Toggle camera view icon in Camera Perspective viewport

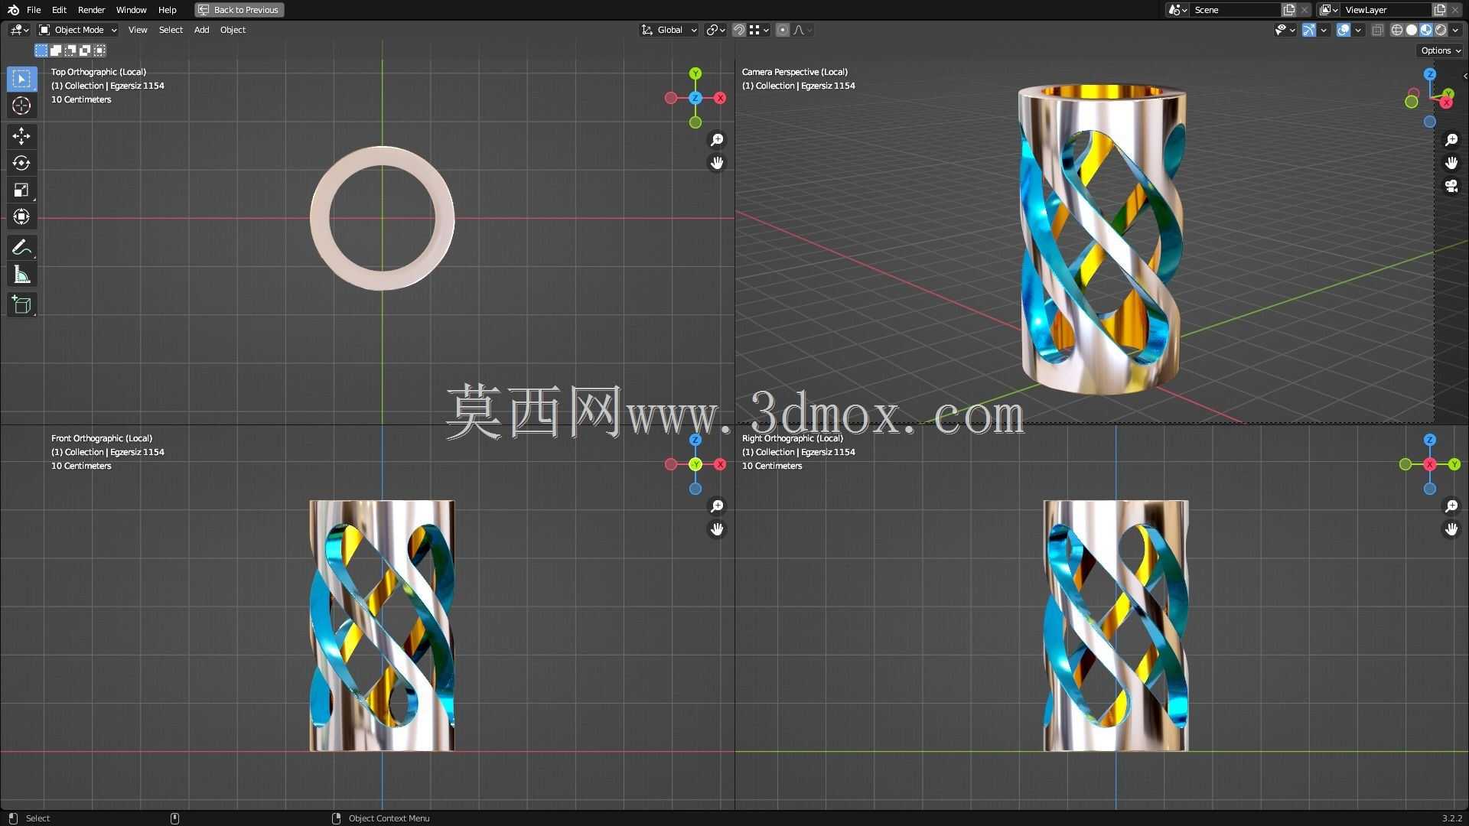1451,186
